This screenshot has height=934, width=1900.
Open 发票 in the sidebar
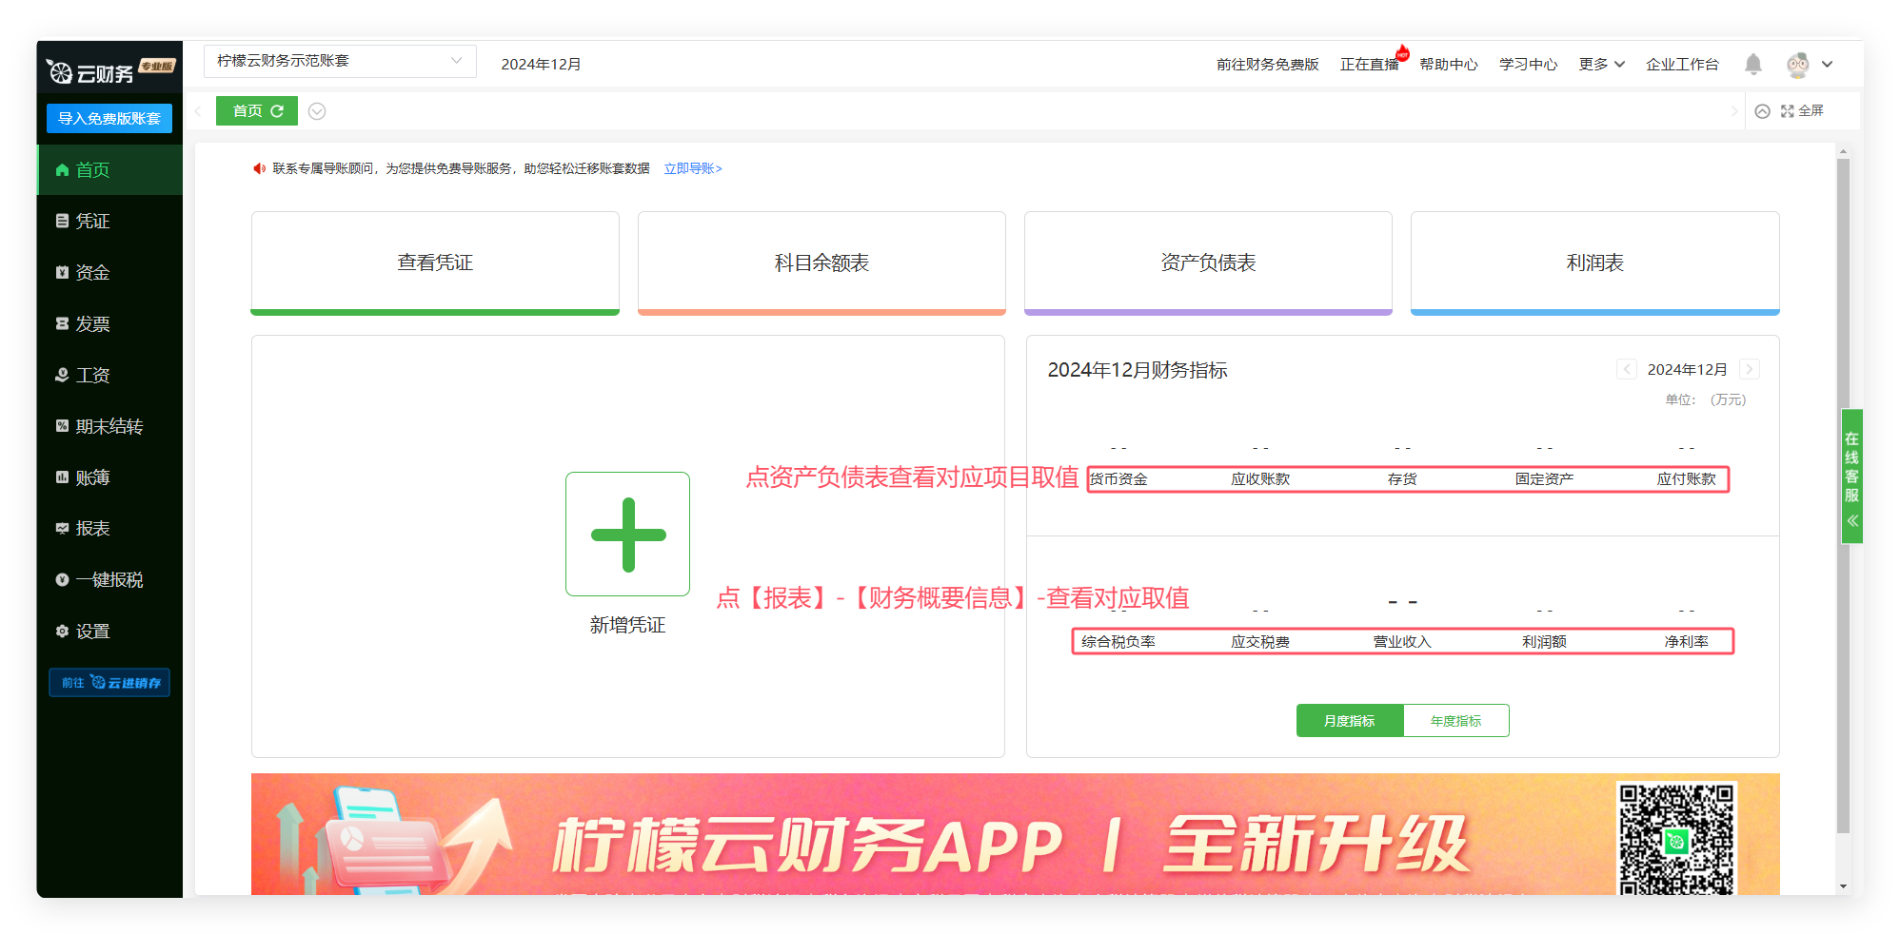coord(92,324)
